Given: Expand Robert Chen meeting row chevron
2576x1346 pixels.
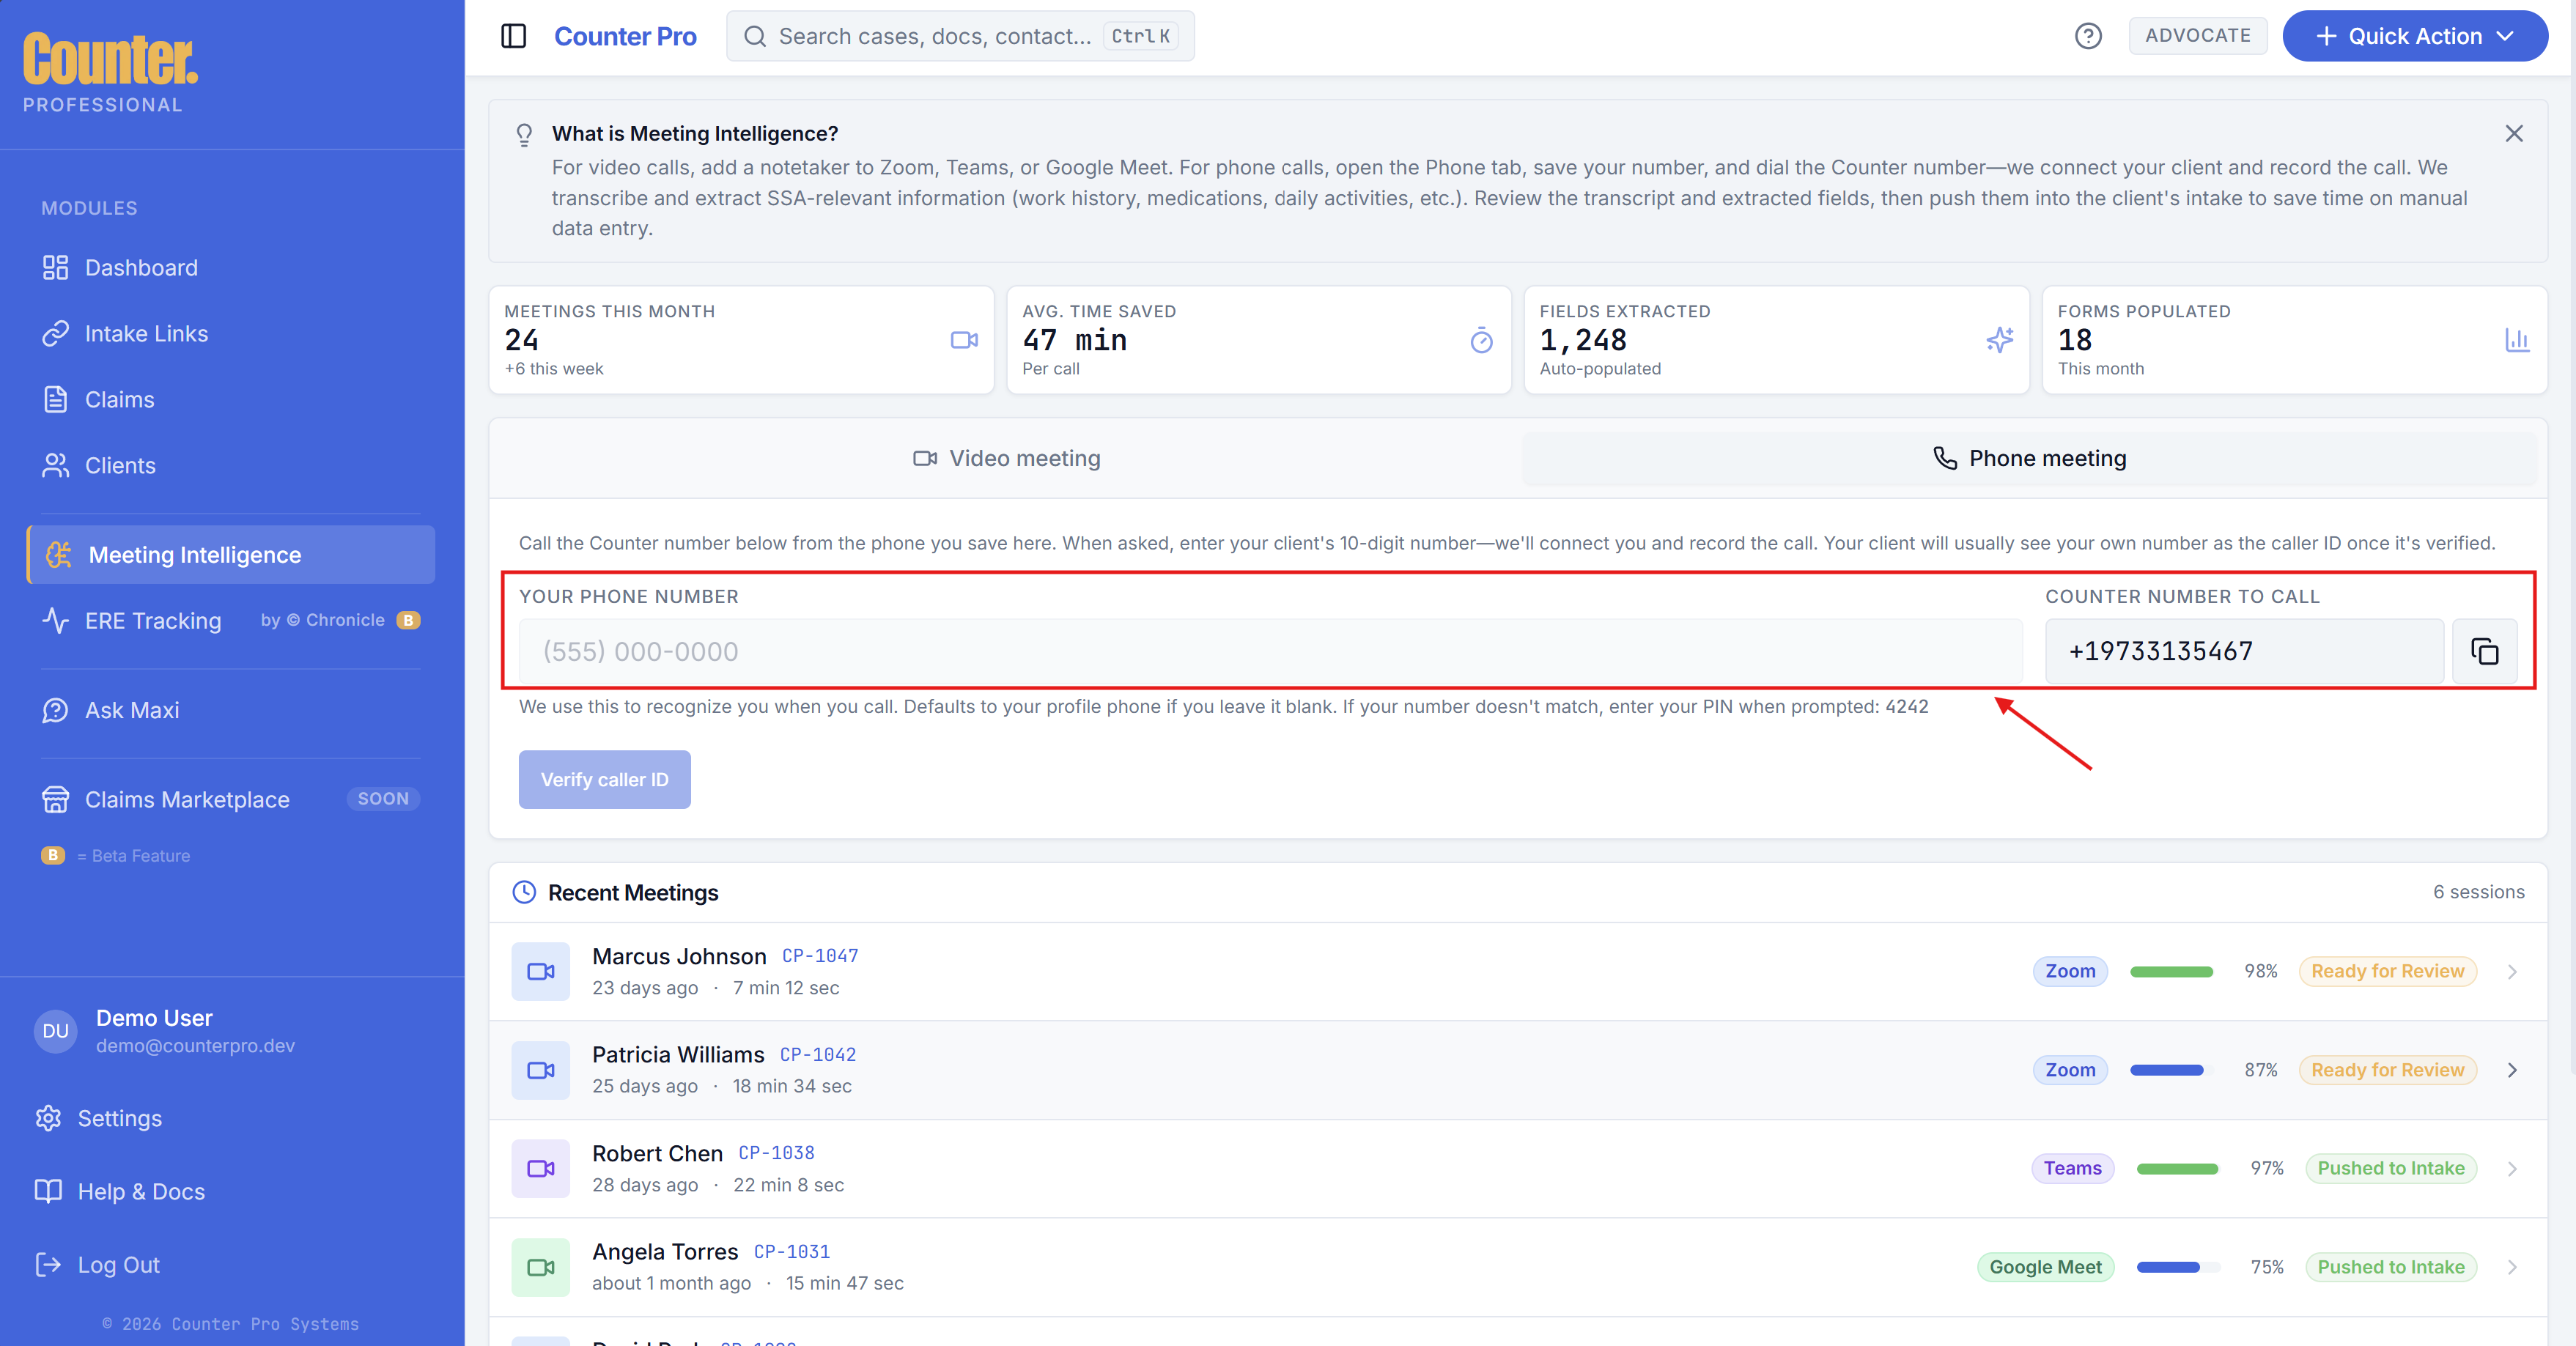Looking at the screenshot, I should (x=2512, y=1169).
